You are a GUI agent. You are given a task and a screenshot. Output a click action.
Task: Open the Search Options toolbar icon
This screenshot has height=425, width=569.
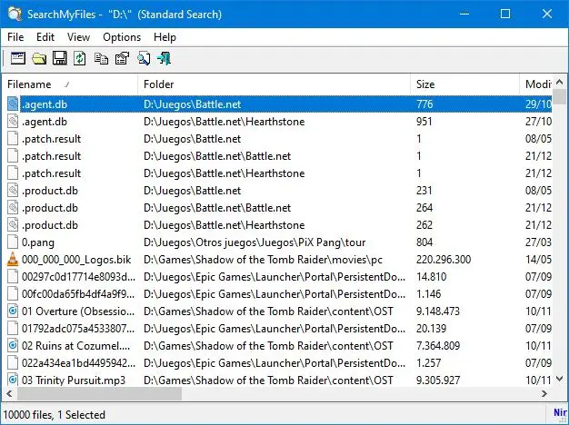pyautogui.click(x=18, y=58)
